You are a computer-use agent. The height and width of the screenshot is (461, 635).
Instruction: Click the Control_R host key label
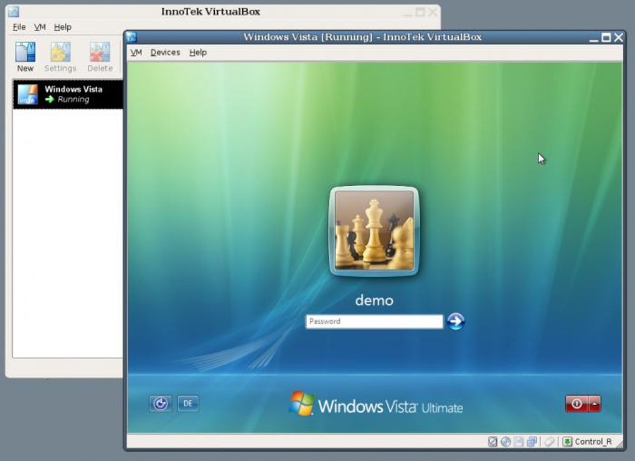click(593, 442)
